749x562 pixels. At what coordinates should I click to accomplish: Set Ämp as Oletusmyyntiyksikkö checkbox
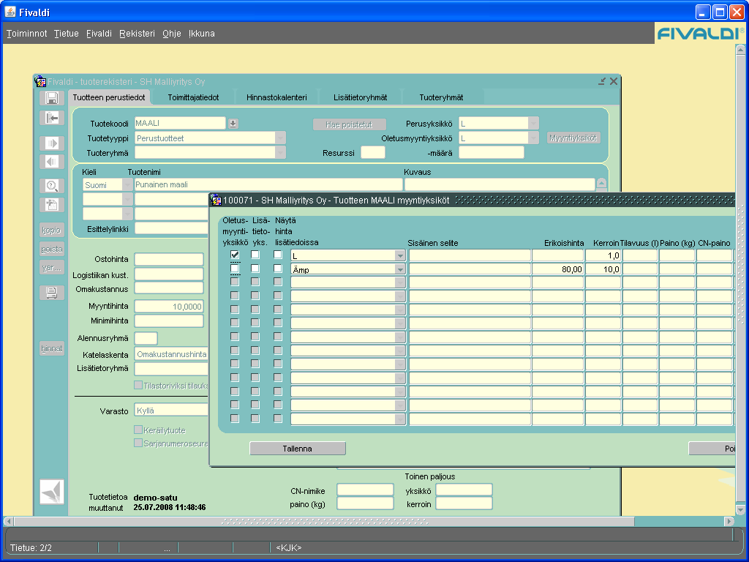point(235,269)
